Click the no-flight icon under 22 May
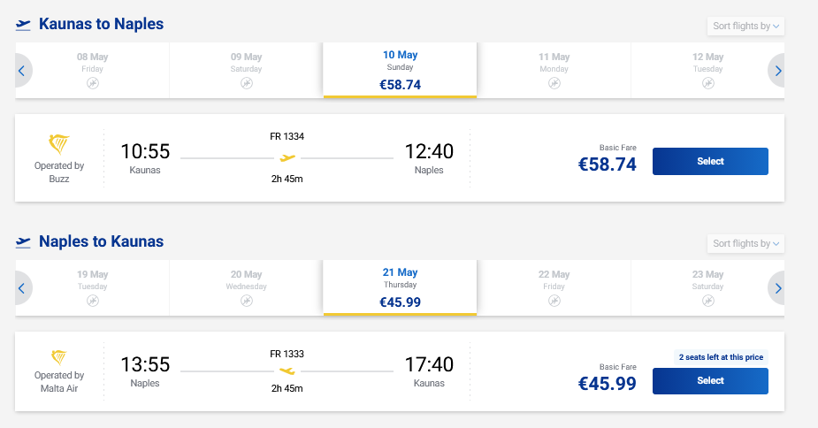This screenshot has height=428, width=818. [x=554, y=301]
